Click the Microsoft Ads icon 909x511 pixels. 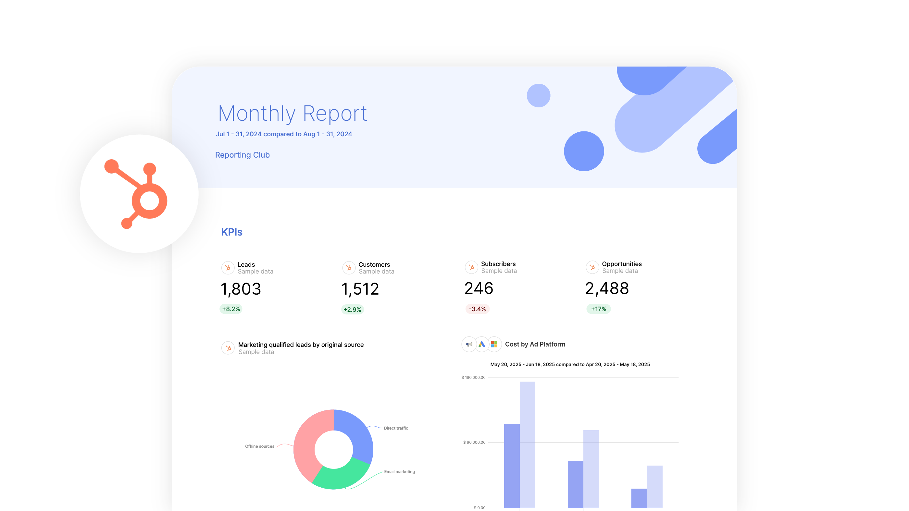click(x=494, y=344)
